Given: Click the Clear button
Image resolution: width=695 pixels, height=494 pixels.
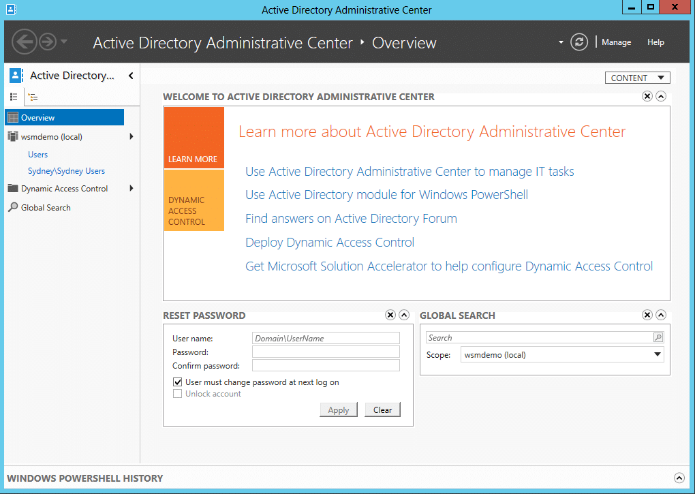Looking at the screenshot, I should (x=382, y=410).
